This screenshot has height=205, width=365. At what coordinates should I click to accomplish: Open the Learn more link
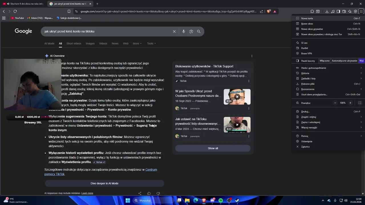point(87,193)
